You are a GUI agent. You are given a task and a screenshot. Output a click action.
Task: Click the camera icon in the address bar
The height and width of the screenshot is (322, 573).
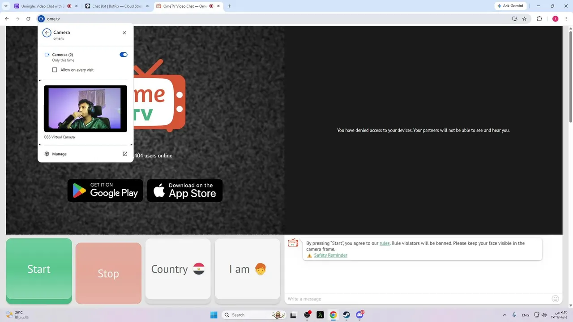tap(41, 19)
